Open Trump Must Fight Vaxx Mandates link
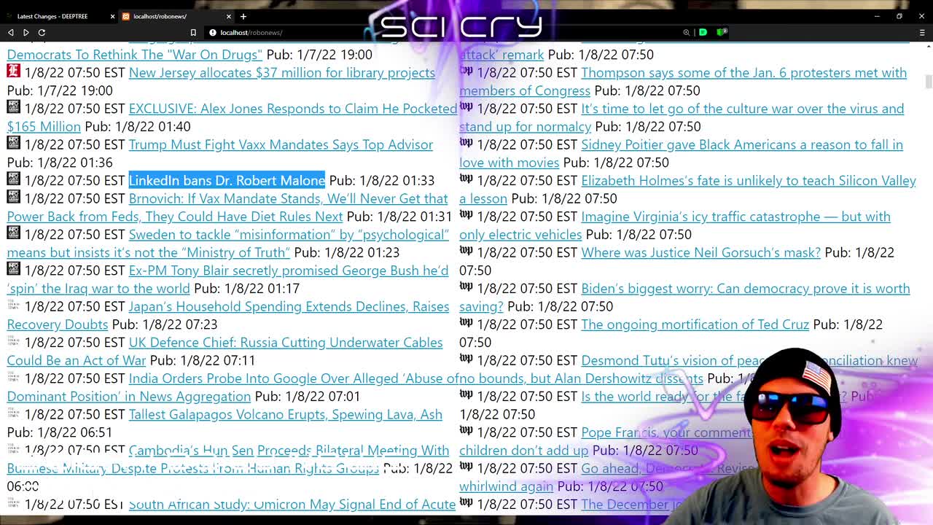Screen dimensions: 933x525 point(281,144)
